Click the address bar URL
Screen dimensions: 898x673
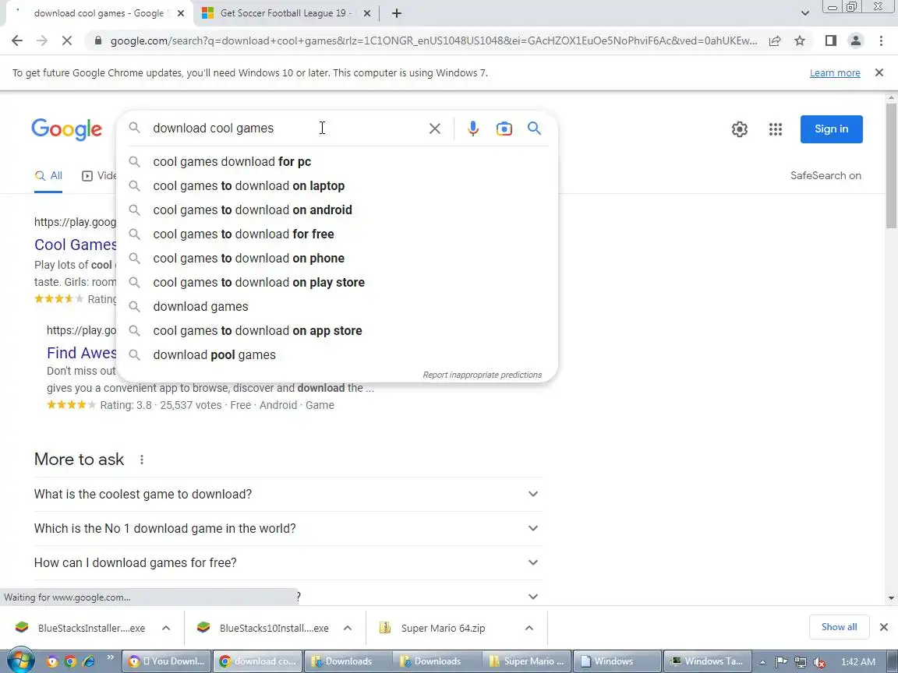(433, 41)
